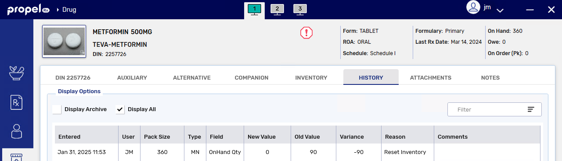
Task: Open the Attachments tab
Action: point(430,77)
